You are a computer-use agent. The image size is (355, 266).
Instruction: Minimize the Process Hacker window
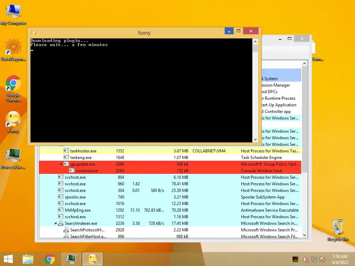pyautogui.click(x=280, y=39)
